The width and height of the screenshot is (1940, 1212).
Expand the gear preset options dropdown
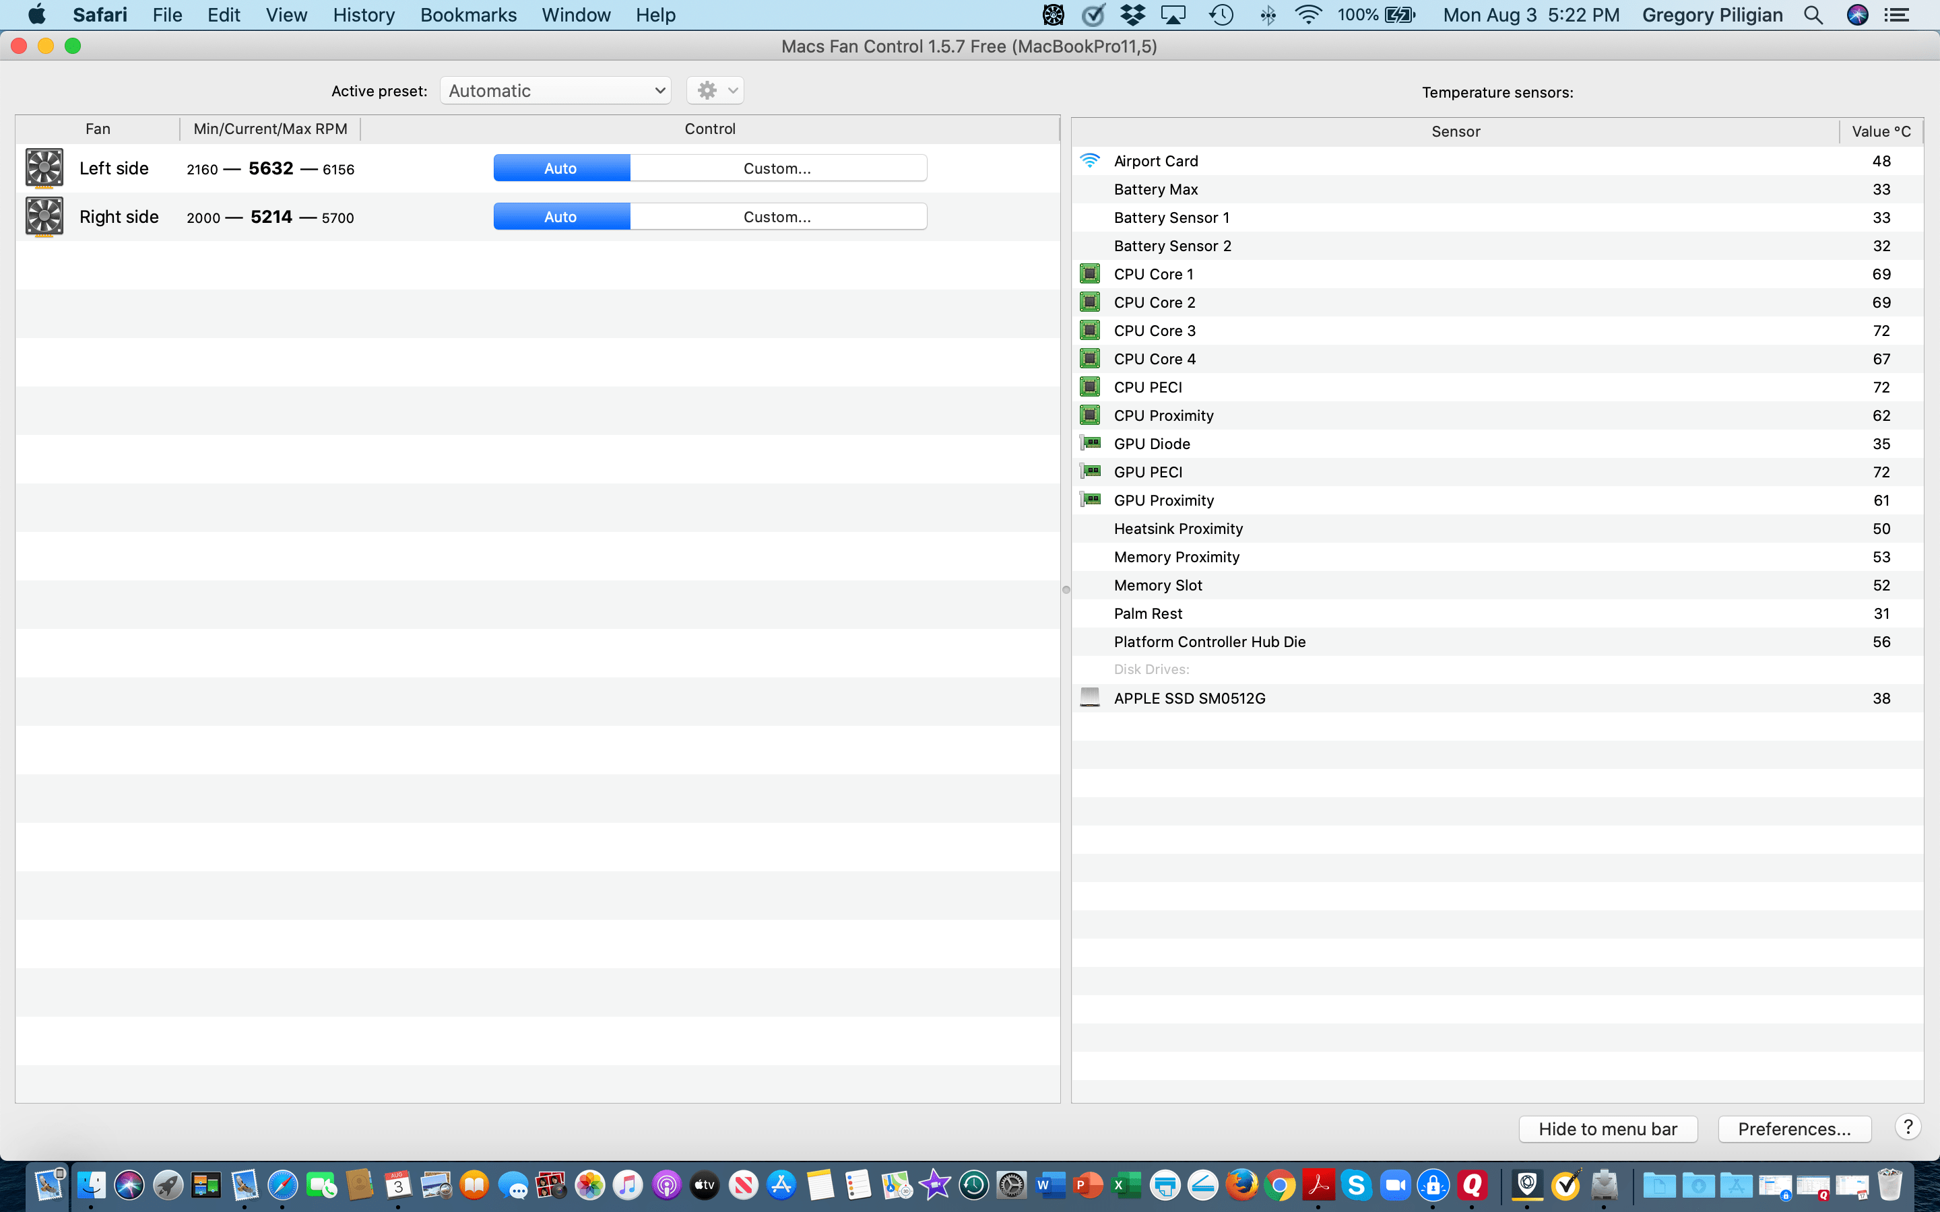click(x=715, y=91)
